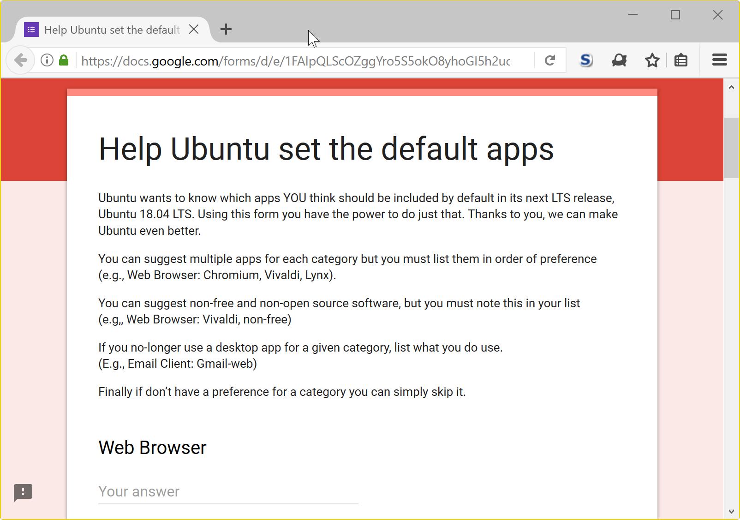Screen dimensions: 740x520
Task: Click the line starting '(e.g., Web Browser: Chromium'
Action: (217, 275)
